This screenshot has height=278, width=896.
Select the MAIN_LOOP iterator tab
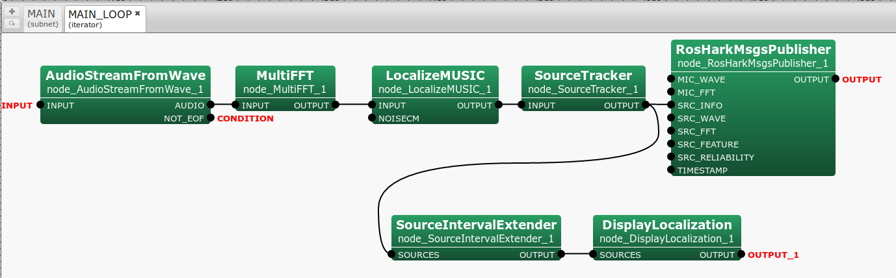point(99,18)
